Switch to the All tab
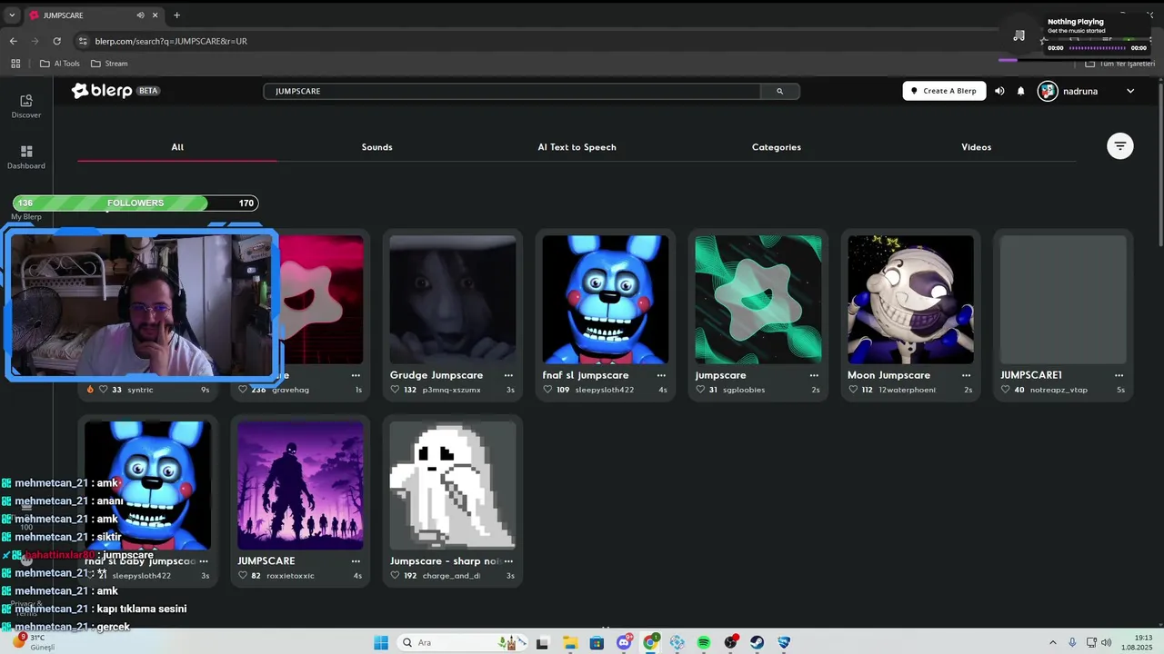Screen dimensions: 1164x654 click(x=177, y=147)
